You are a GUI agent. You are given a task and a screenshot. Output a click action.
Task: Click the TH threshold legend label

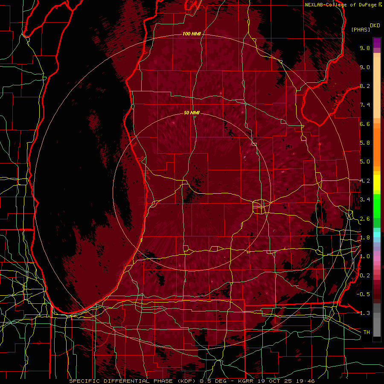(x=367, y=332)
